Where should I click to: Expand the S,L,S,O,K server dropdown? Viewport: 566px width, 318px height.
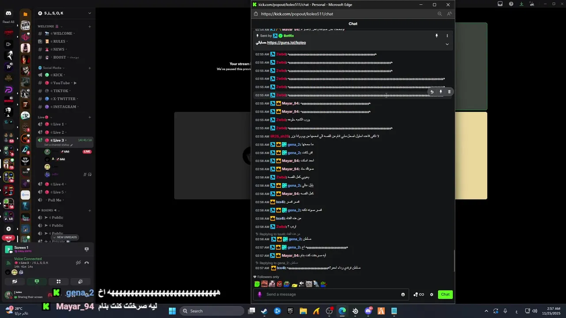(89, 13)
